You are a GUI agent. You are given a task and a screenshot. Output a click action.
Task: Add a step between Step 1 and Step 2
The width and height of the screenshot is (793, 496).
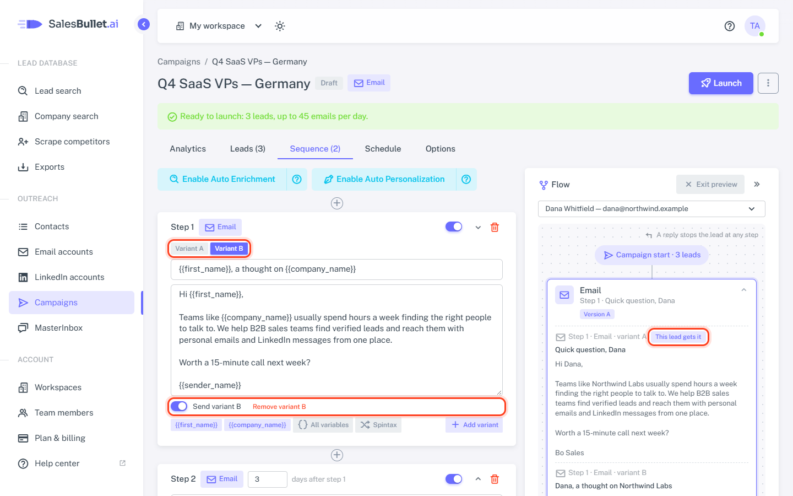pyautogui.click(x=337, y=455)
